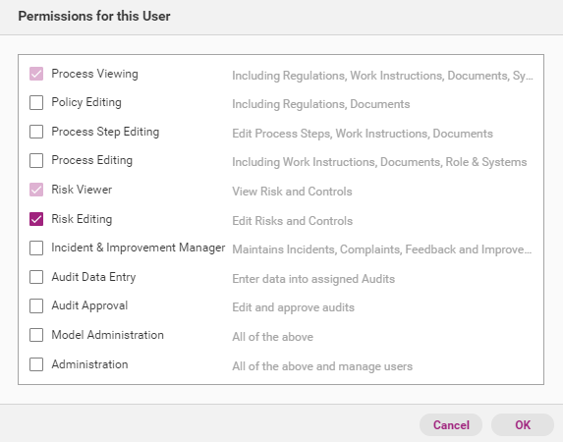Uncheck the Risk Editing permission
Image resolution: width=563 pixels, height=442 pixels.
tap(36, 219)
